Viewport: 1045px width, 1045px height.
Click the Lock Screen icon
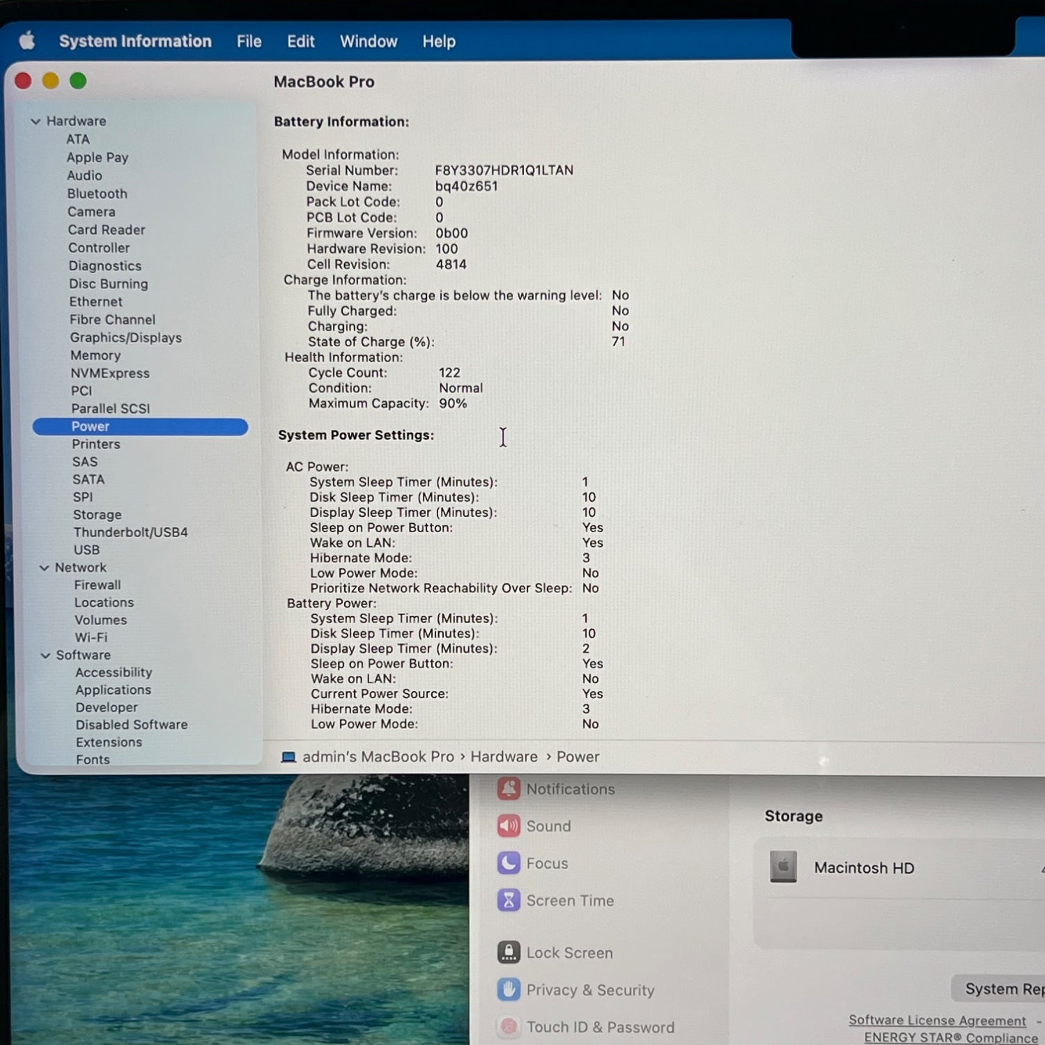point(509,952)
